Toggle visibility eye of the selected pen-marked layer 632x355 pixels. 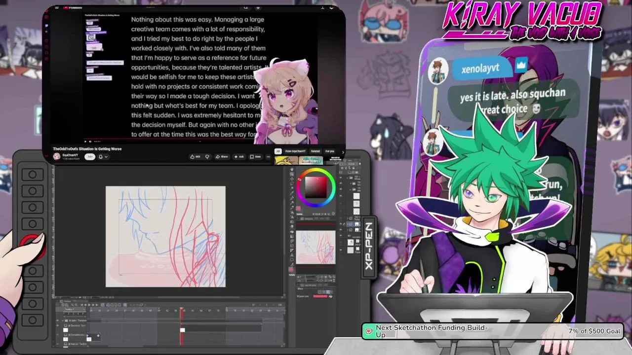[341, 224]
